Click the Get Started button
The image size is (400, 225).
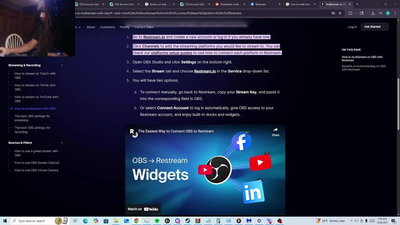click(x=374, y=27)
